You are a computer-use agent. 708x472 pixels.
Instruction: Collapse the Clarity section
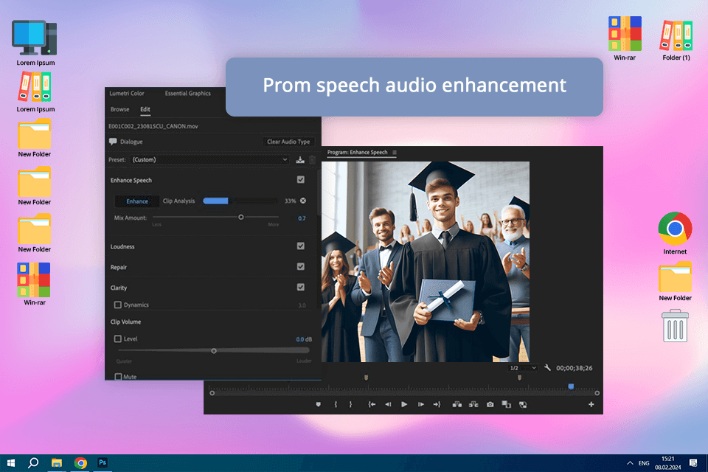[x=118, y=288]
